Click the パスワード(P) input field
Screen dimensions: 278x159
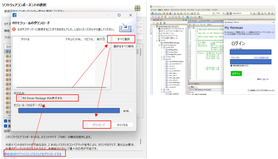(x=250, y=62)
